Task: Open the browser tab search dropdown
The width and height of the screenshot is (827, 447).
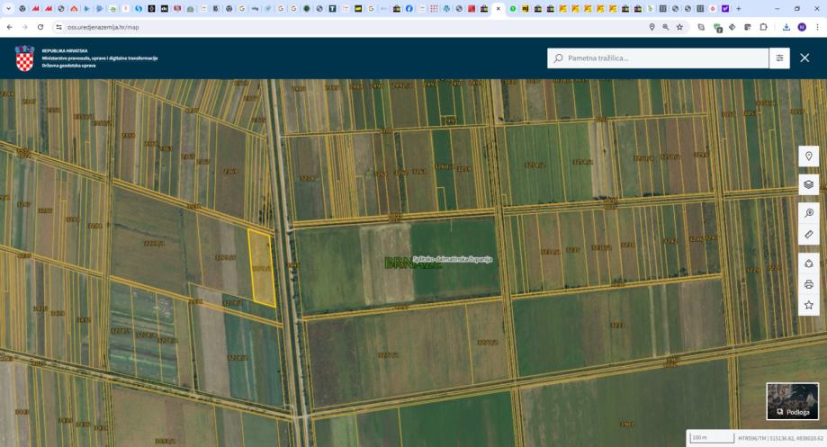Action: [8, 8]
